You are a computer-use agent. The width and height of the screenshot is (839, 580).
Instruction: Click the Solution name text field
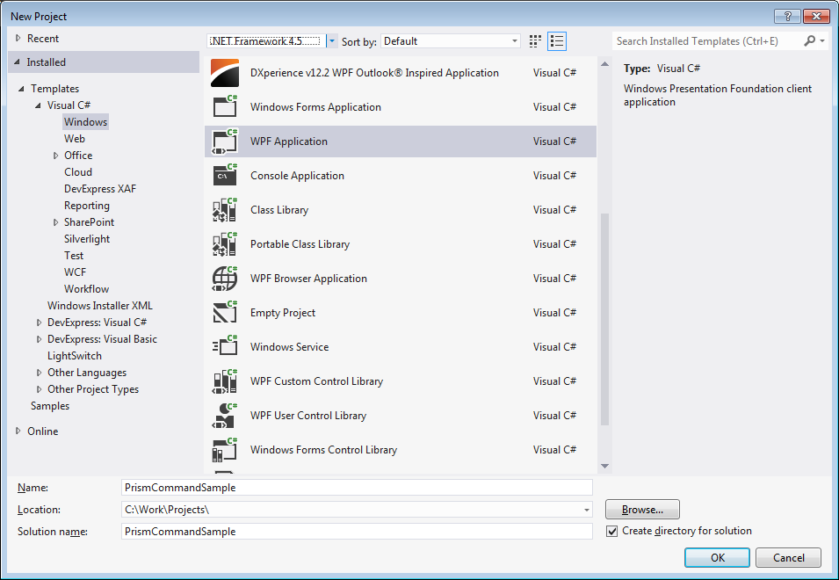point(357,532)
